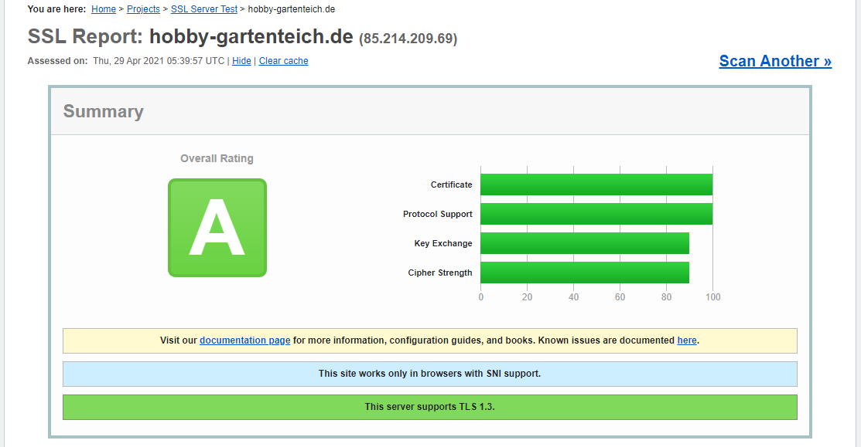Click the Cipher Strength score bar

[x=585, y=273]
